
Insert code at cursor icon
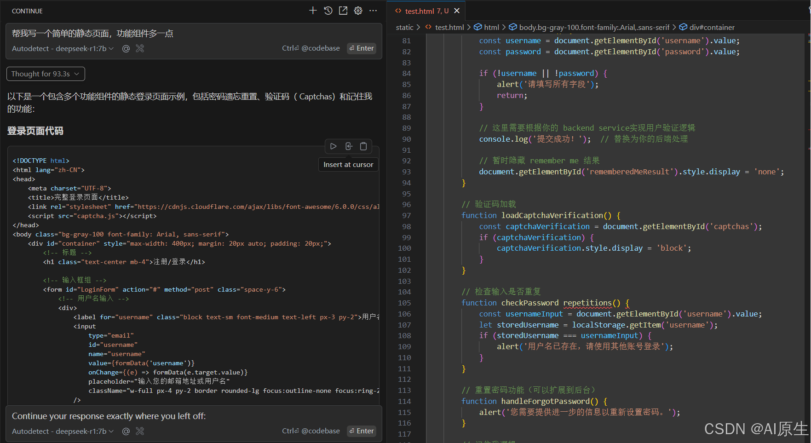349,146
